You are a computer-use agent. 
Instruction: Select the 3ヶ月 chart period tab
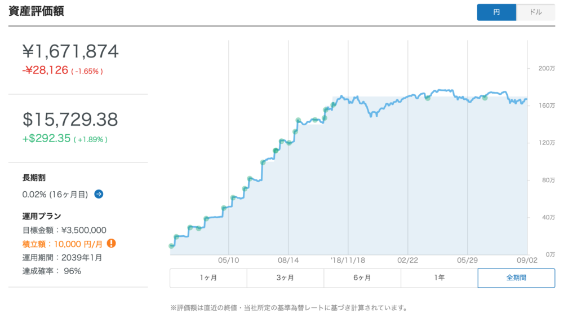pyautogui.click(x=285, y=278)
